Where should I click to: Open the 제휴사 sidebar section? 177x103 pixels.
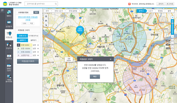point(9,13)
